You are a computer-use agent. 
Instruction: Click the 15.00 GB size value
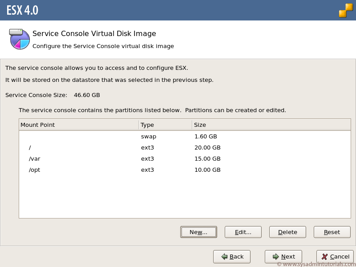207,159
